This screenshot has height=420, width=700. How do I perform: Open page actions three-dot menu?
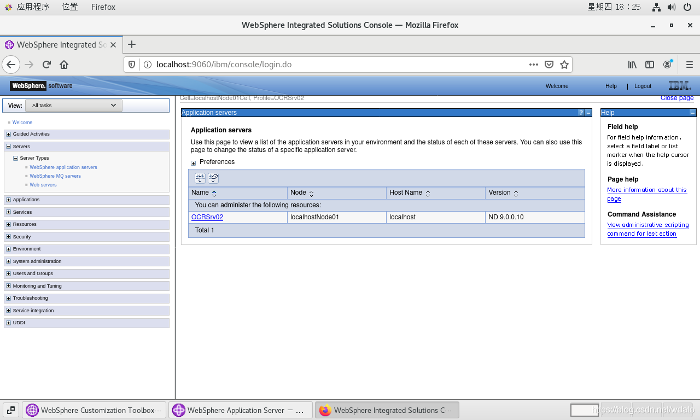[x=534, y=65]
